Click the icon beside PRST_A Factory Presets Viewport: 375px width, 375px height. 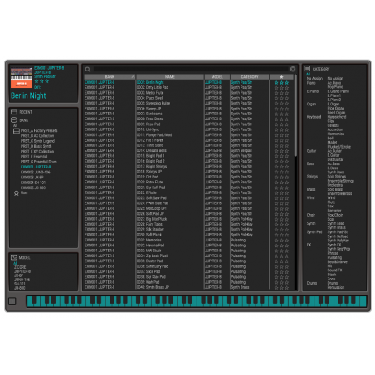(x=17, y=131)
